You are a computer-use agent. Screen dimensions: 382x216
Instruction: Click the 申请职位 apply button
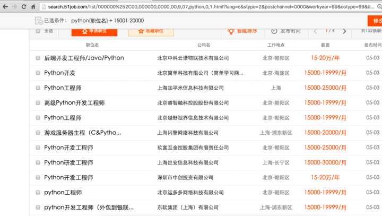coord(94,31)
